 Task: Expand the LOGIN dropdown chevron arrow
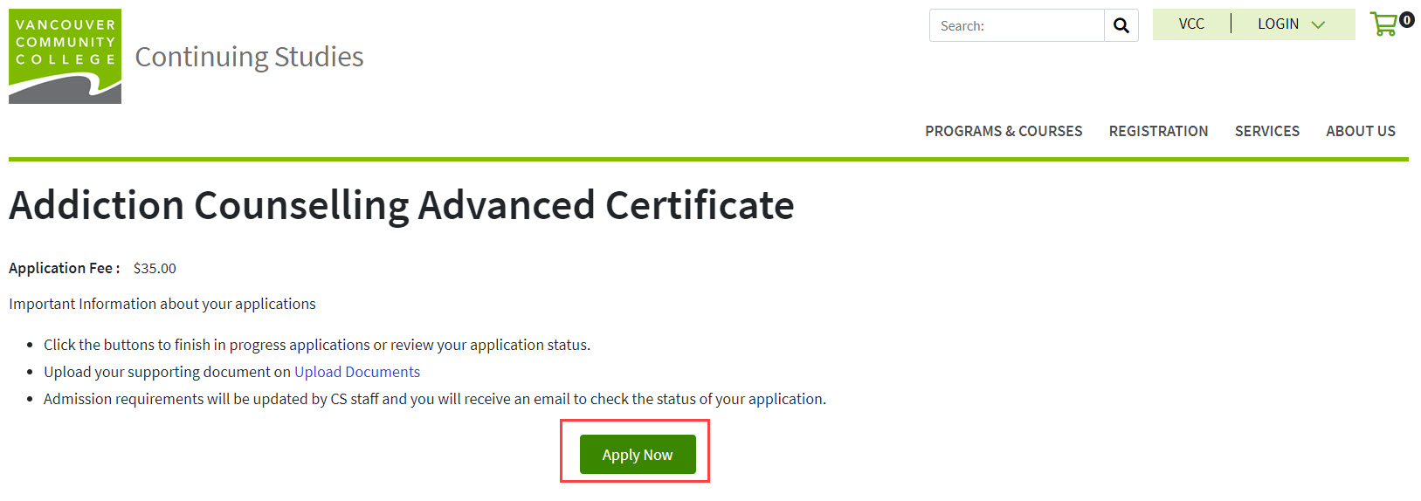coord(1318,24)
